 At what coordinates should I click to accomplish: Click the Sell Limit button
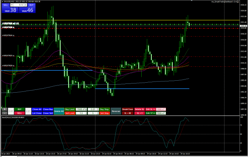coord(70,113)
